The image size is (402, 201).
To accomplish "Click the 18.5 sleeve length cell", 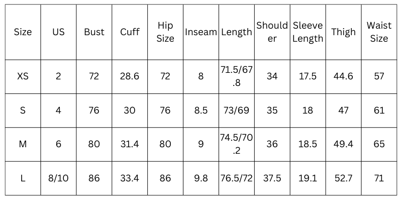I will 308,144.
